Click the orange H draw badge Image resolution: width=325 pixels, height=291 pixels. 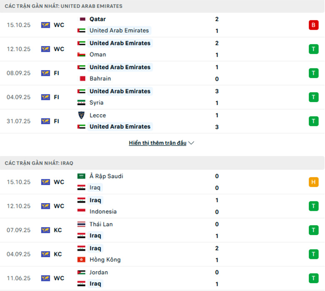click(313, 182)
